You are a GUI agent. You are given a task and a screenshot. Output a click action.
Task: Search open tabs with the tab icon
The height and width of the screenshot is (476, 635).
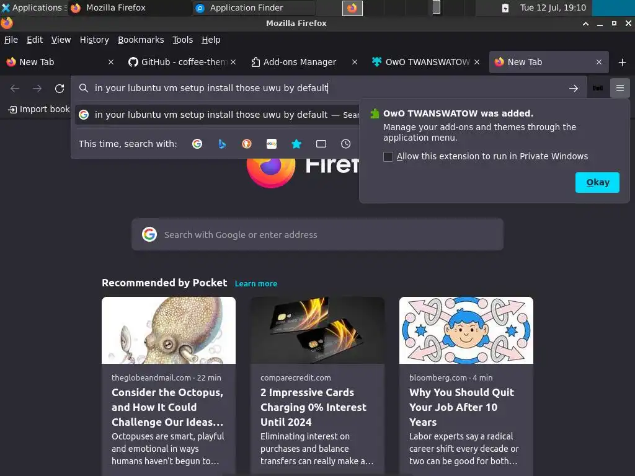pyautogui.click(x=321, y=144)
